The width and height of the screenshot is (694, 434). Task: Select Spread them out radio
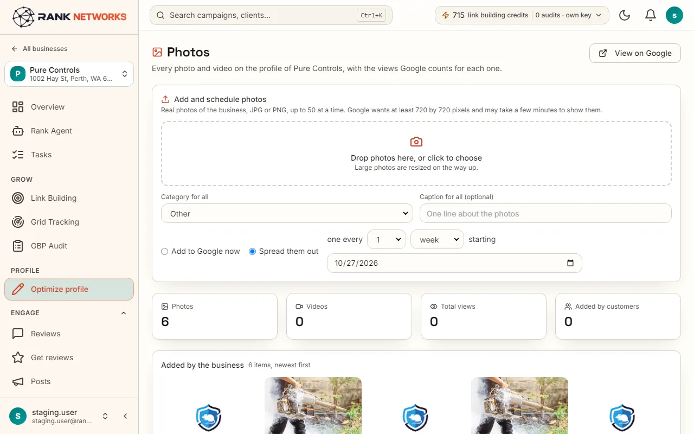pos(252,252)
